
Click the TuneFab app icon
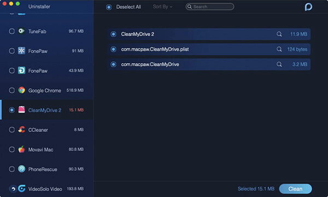point(21,31)
